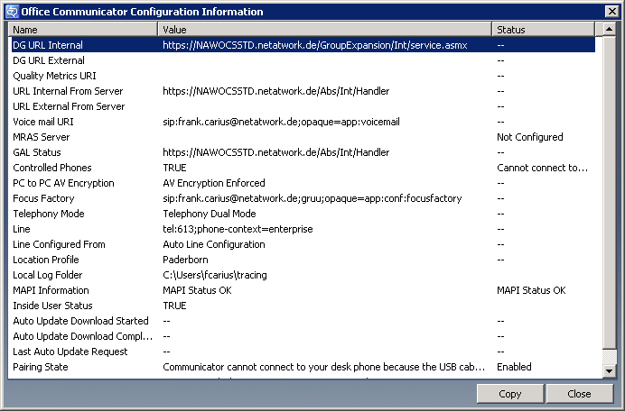Click the 'AV Encryption Enforced' value
The image size is (625, 411).
click(x=214, y=183)
